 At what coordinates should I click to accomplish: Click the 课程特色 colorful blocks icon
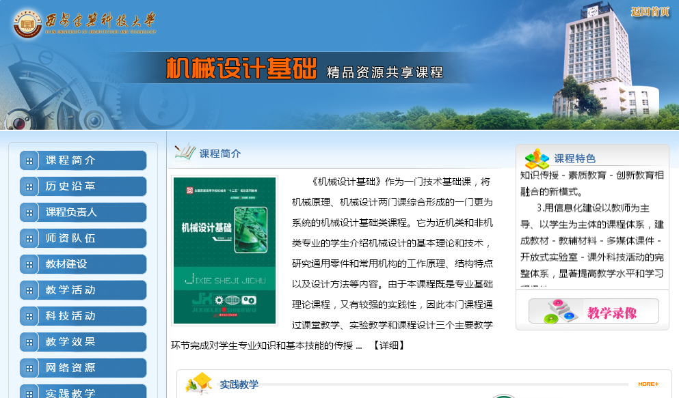click(537, 159)
